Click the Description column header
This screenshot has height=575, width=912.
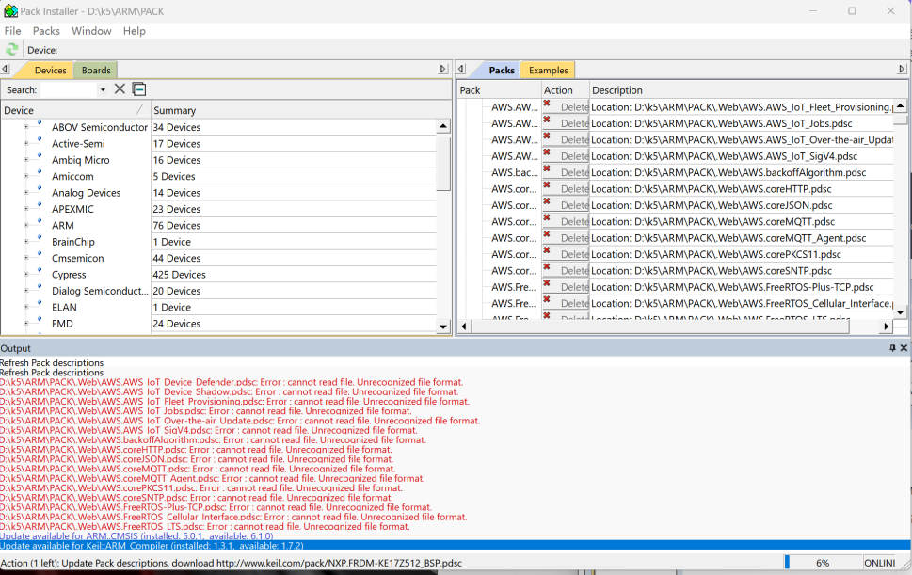748,89
